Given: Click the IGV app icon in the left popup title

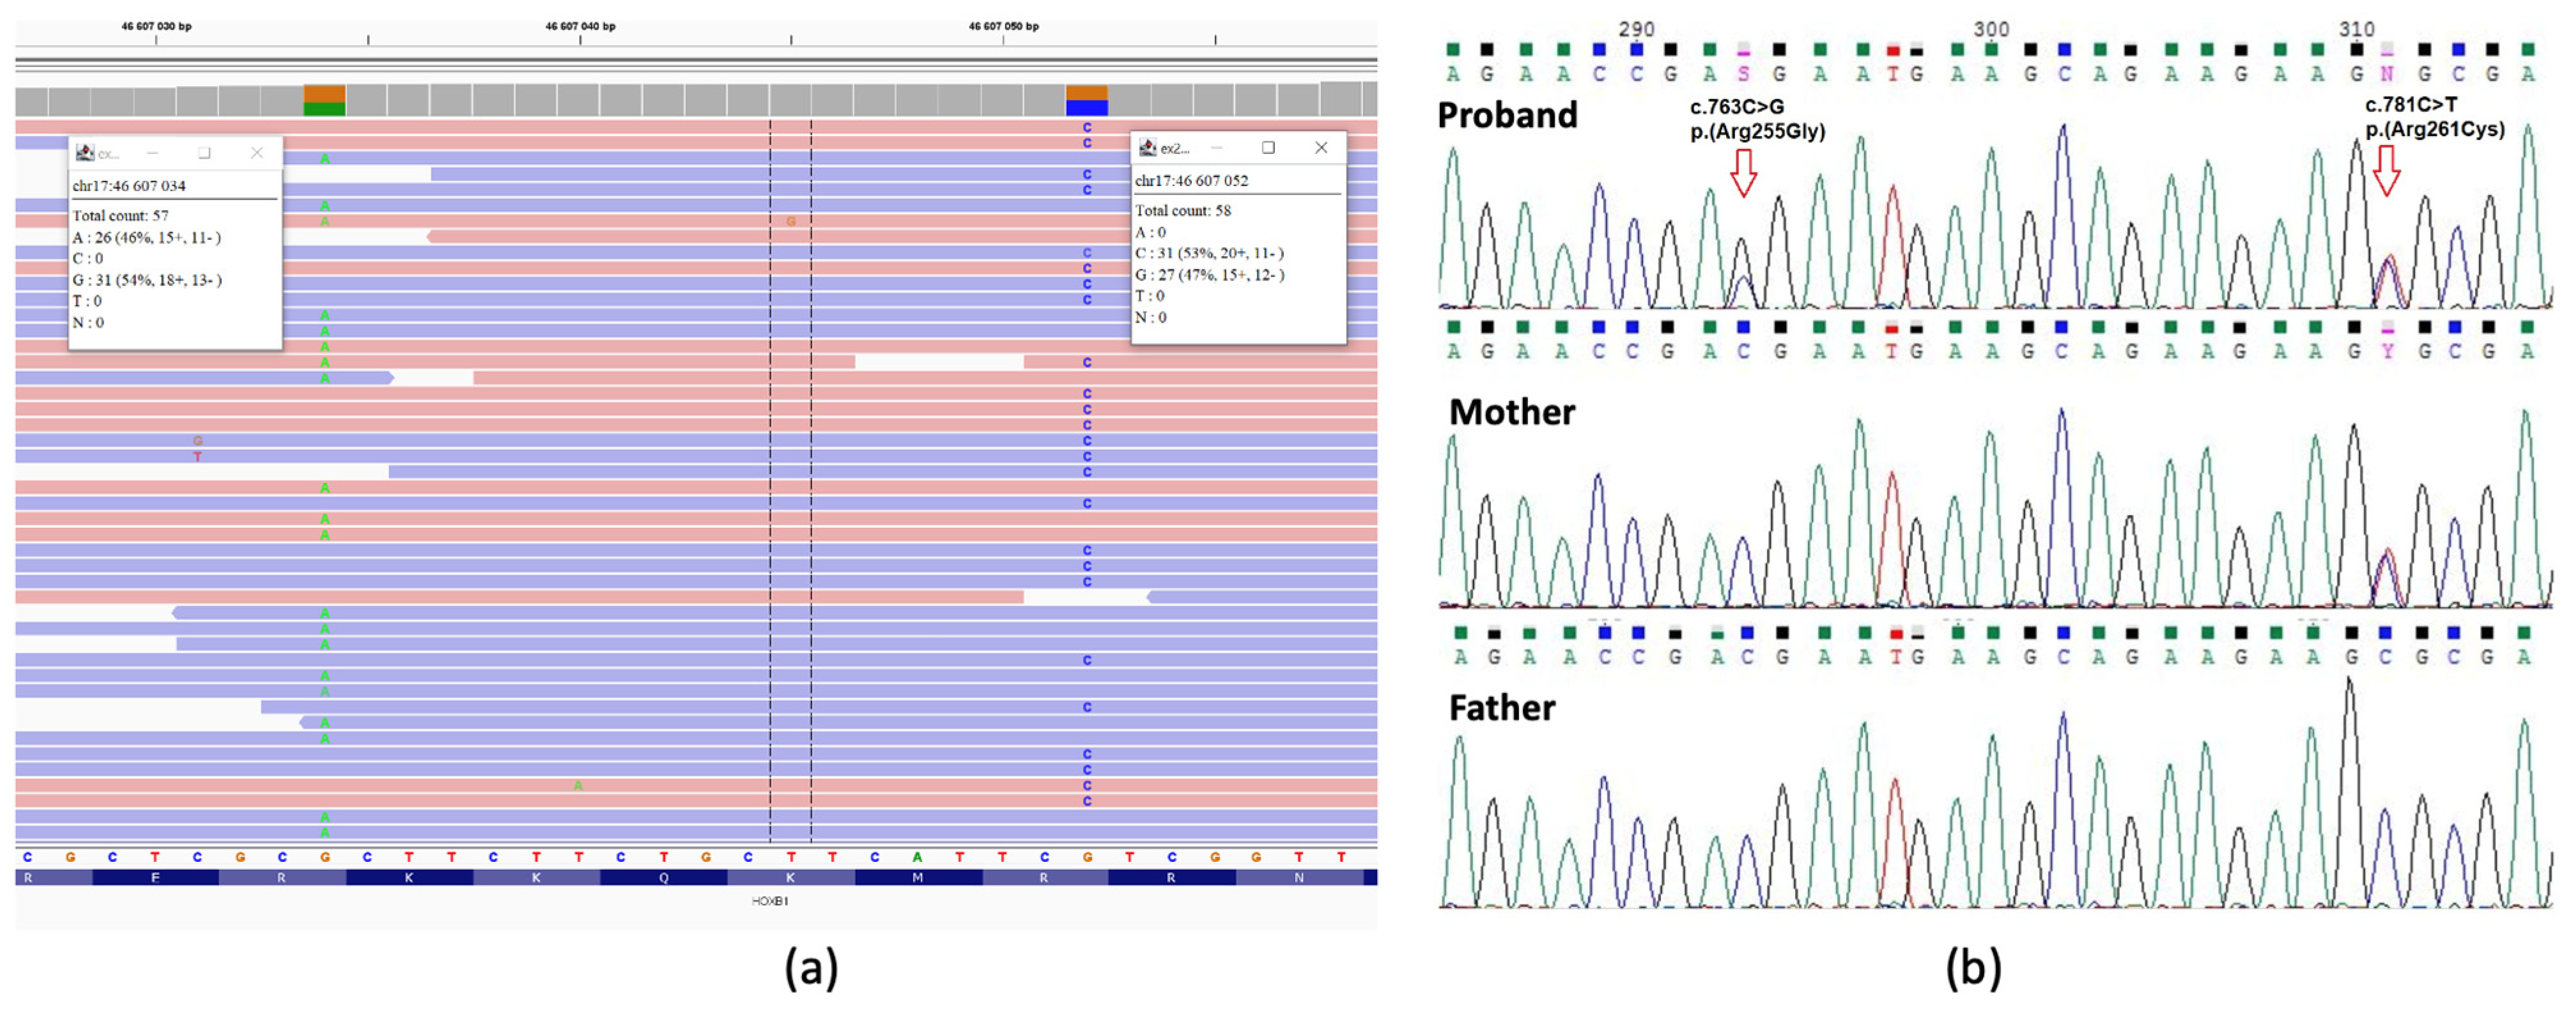Looking at the screenshot, I should [85, 153].
